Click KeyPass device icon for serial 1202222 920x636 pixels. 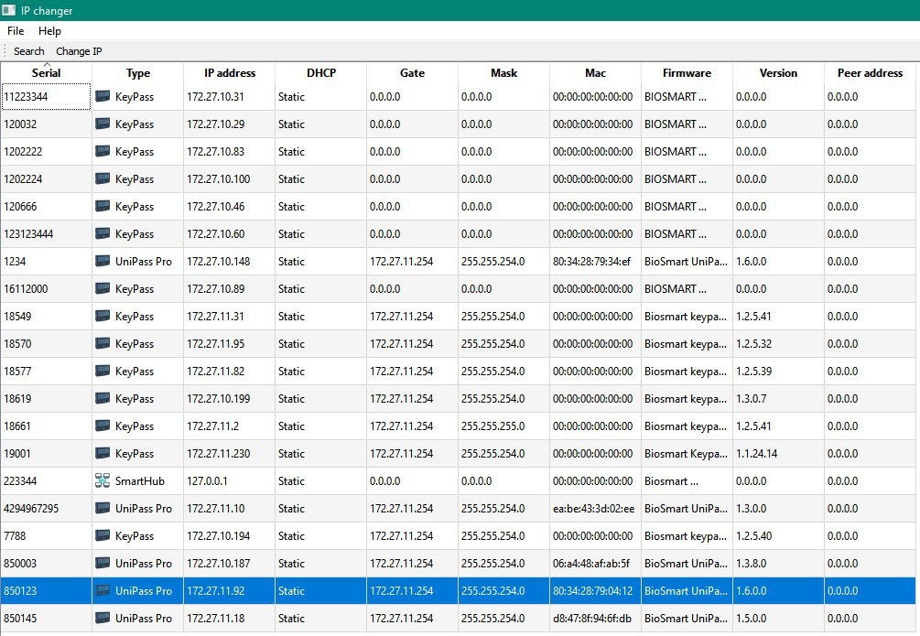tap(103, 151)
